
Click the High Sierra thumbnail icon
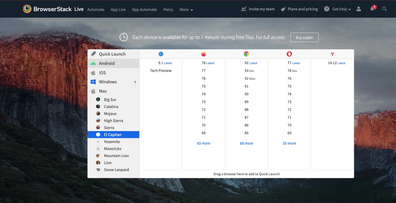[x=98, y=120]
